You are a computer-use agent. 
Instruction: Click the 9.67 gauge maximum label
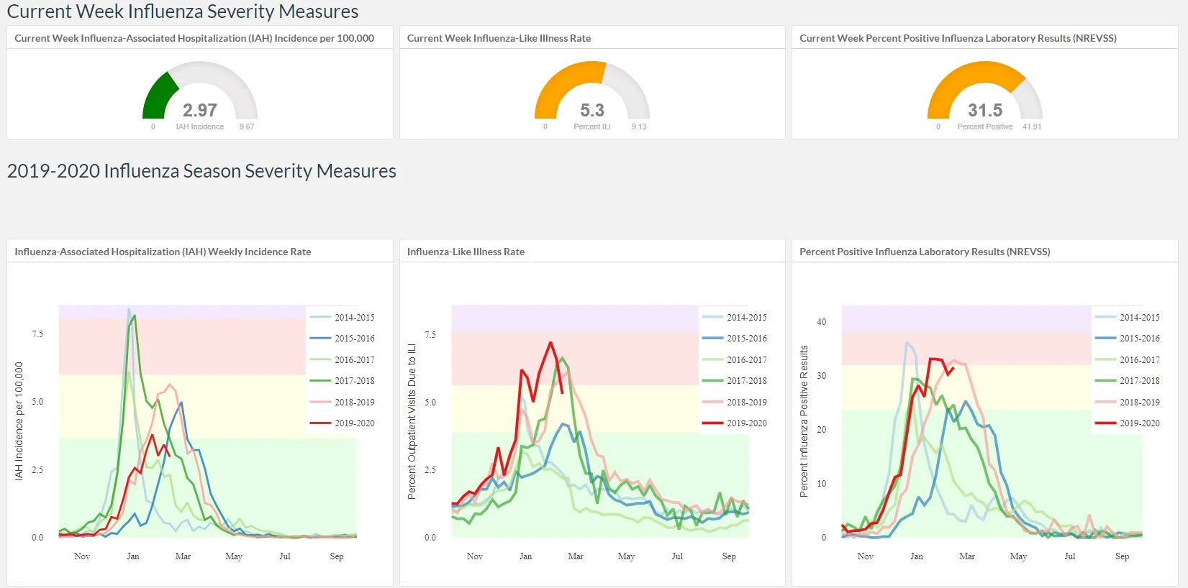[247, 127]
